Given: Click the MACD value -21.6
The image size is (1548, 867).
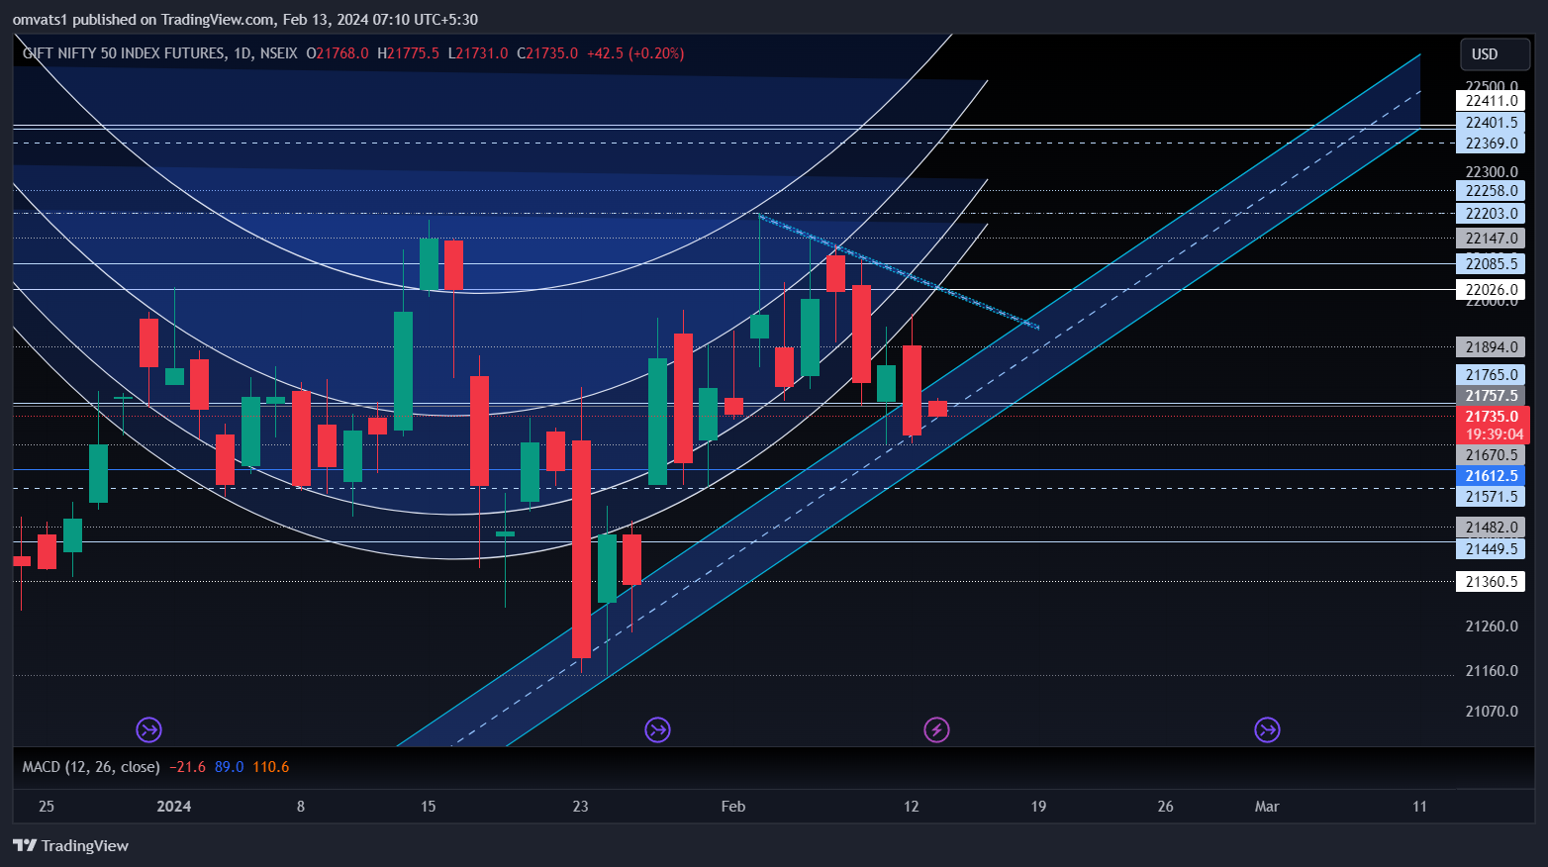Looking at the screenshot, I should pyautogui.click(x=188, y=767).
